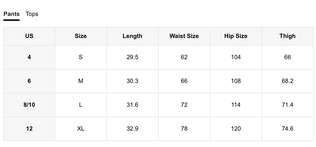Viewport: 316px width, 147px height.
Task: Click the Hip Size column header
Action: click(x=236, y=36)
